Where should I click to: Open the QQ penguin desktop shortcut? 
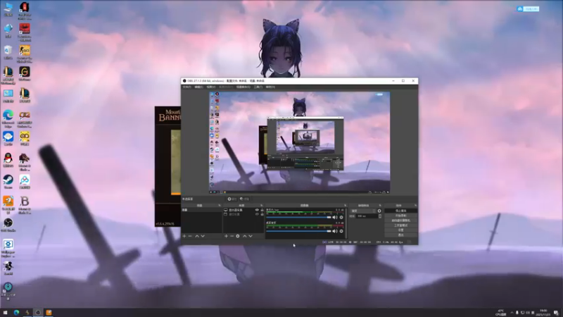point(8,160)
